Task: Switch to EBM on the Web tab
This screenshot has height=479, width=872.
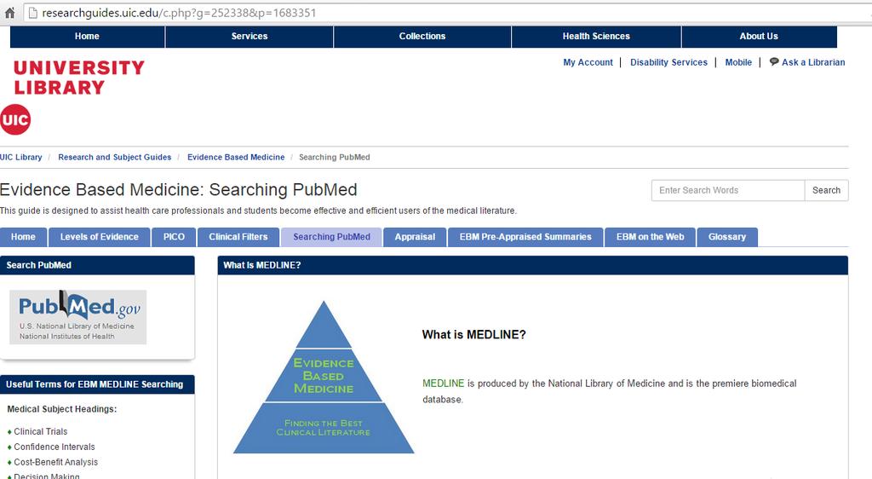Action: pyautogui.click(x=650, y=237)
